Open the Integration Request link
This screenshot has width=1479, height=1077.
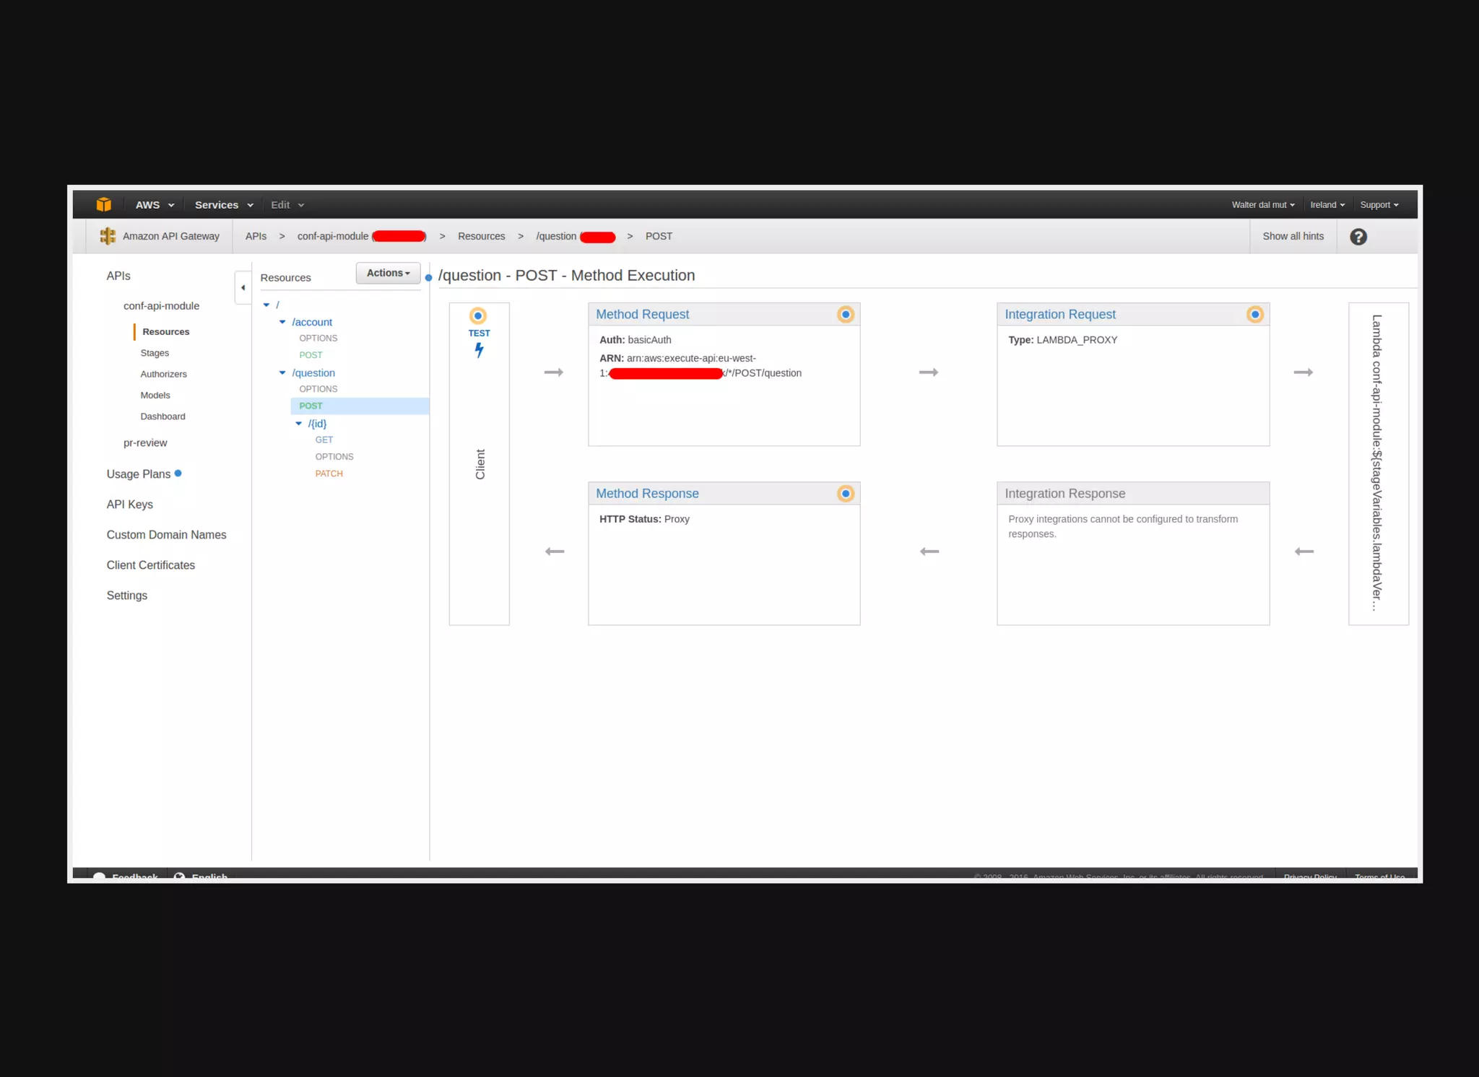(1059, 315)
